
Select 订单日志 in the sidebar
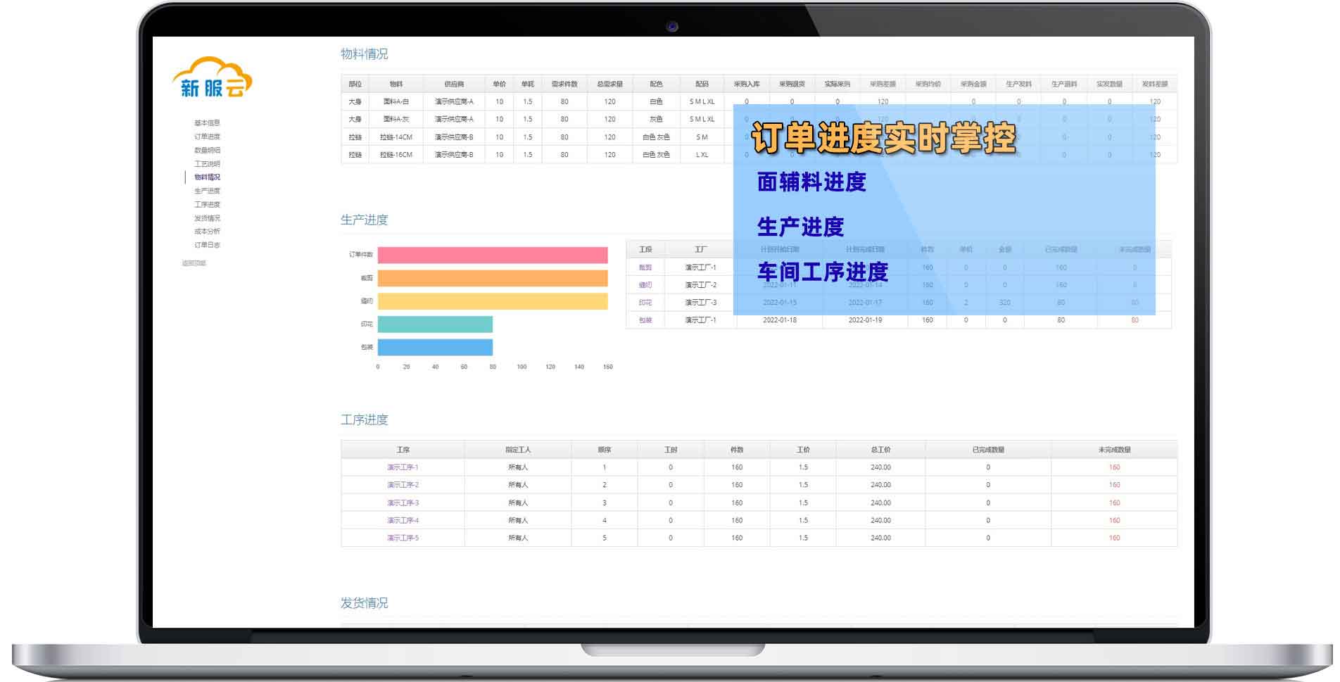coord(206,246)
